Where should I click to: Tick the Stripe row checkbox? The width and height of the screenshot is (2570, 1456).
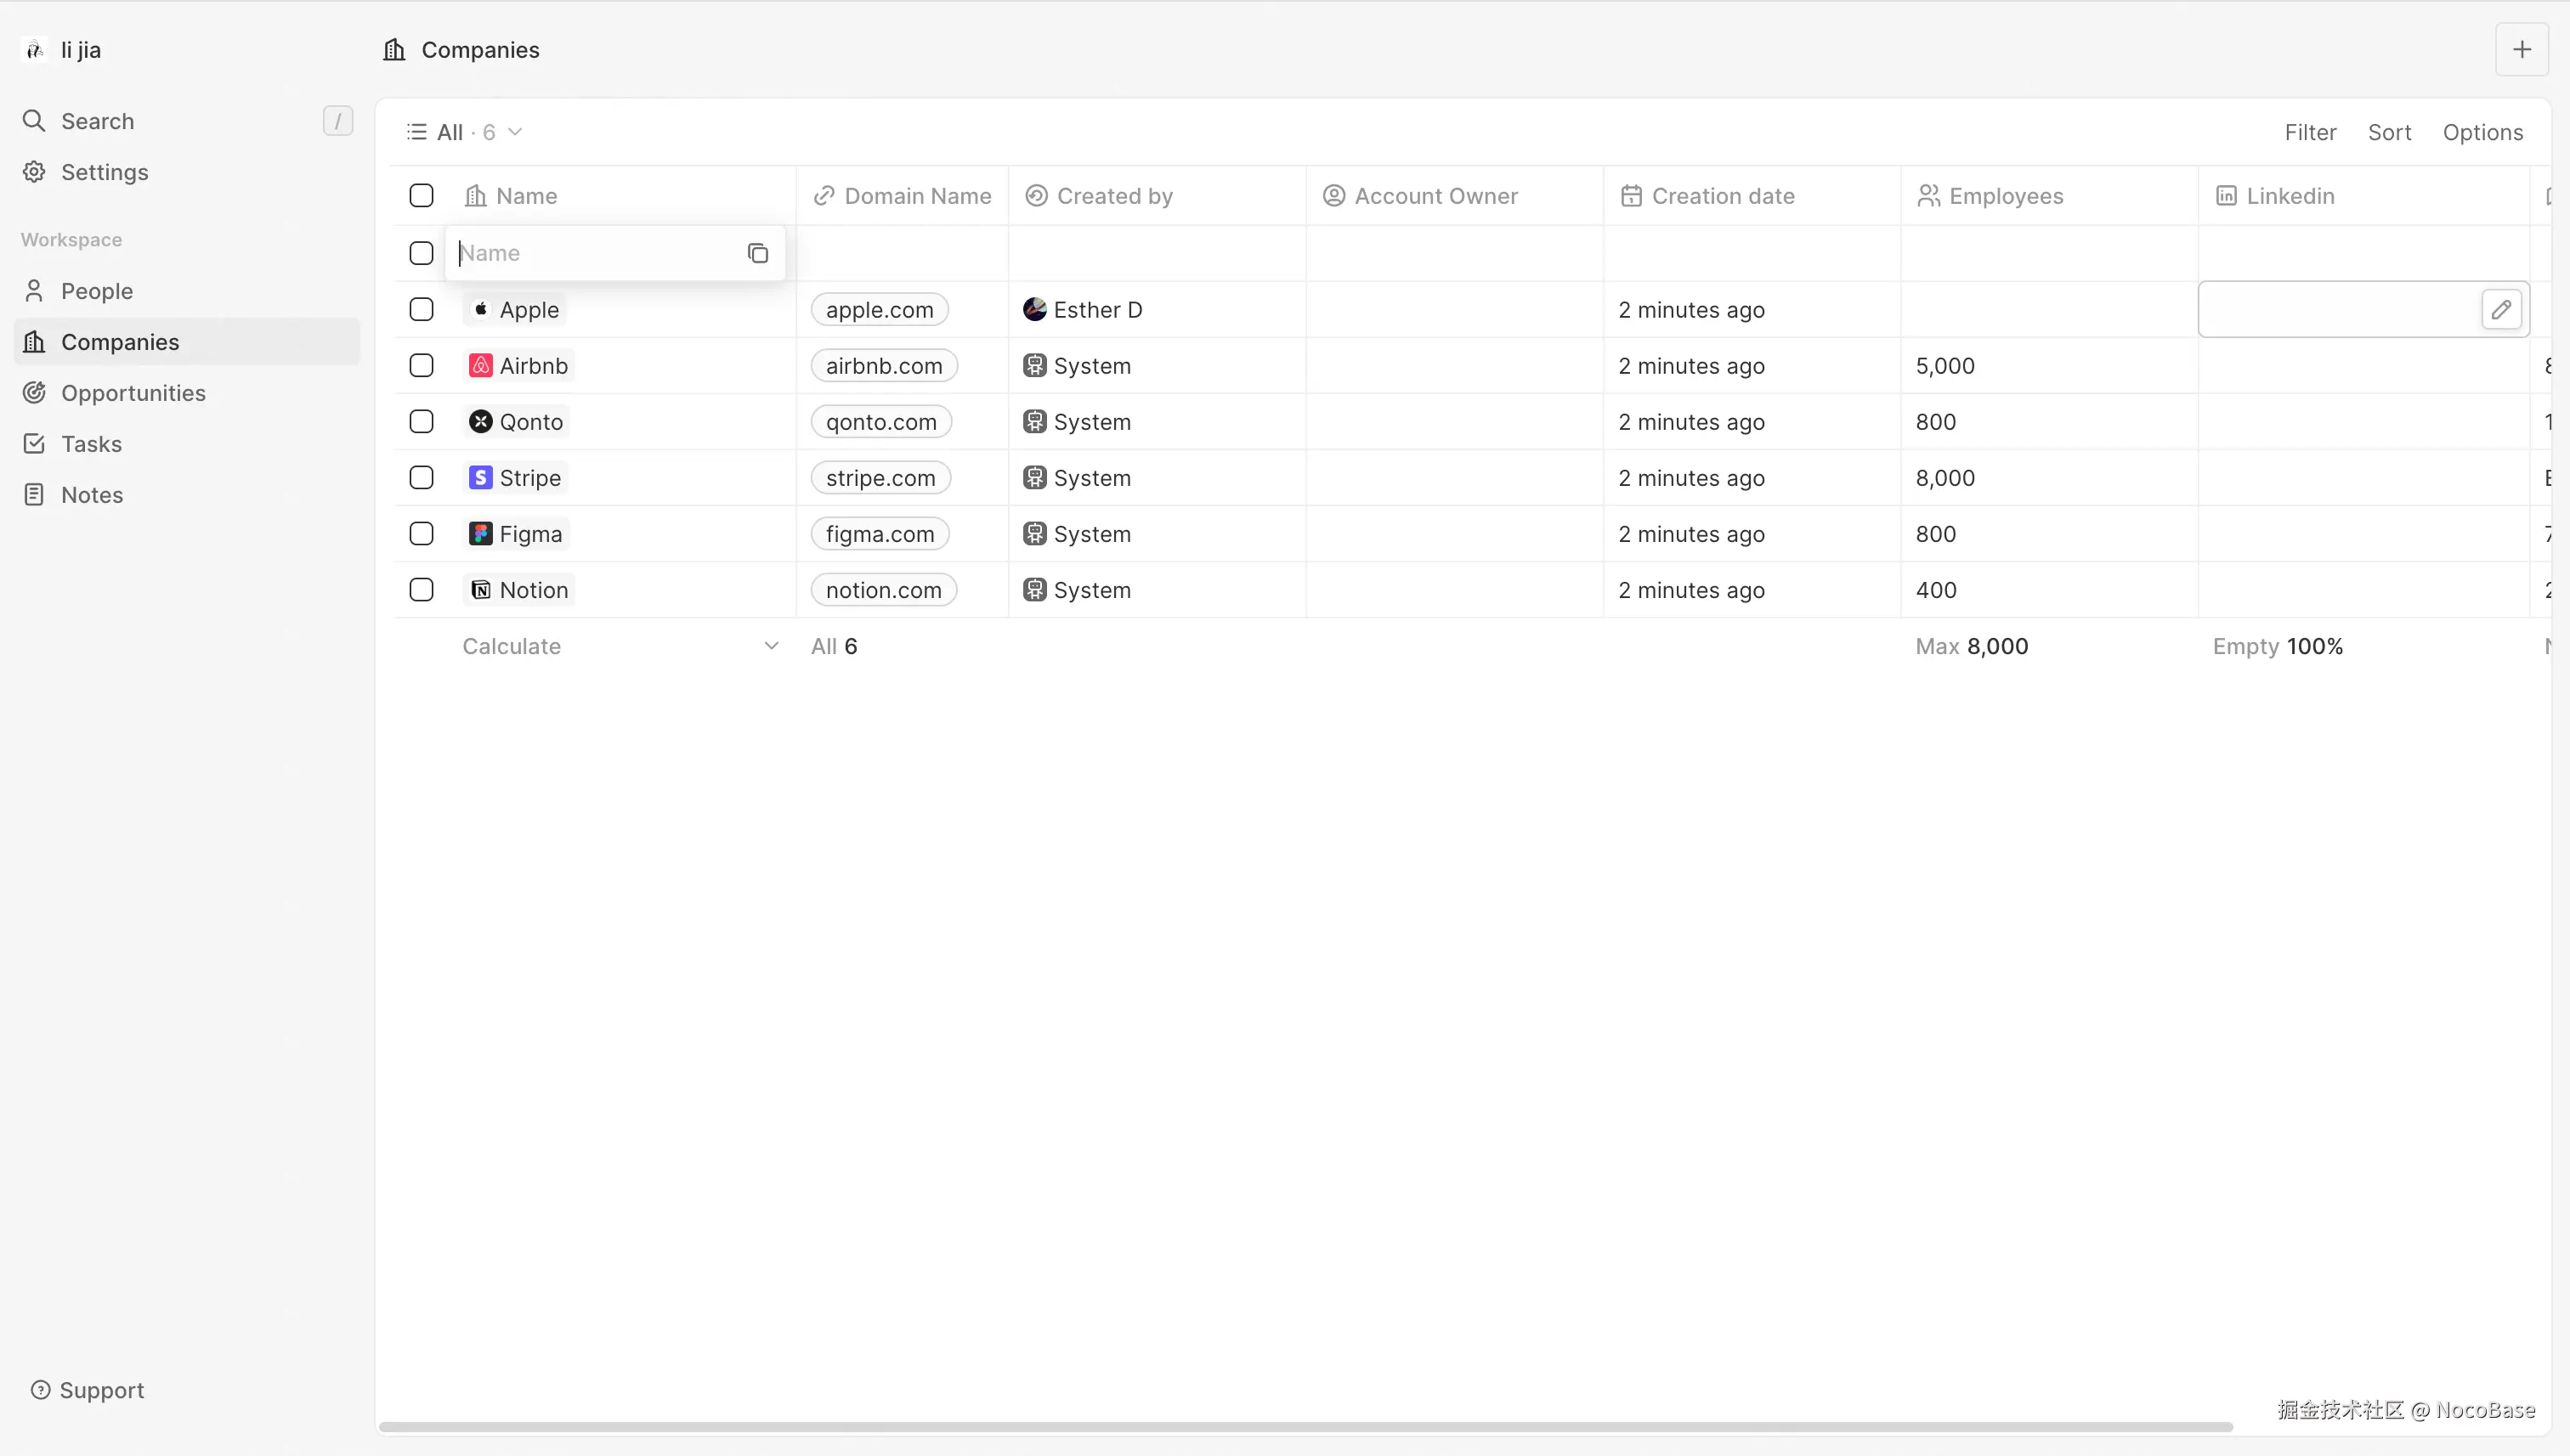point(422,478)
